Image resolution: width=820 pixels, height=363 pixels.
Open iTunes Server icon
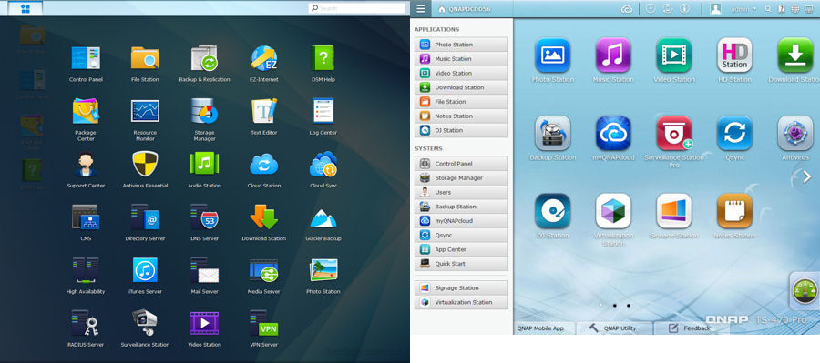point(145,270)
